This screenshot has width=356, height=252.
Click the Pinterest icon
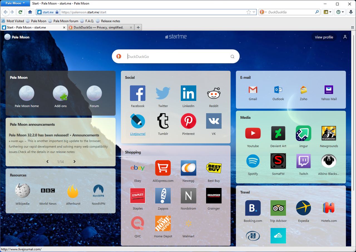pyautogui.click(x=188, y=121)
